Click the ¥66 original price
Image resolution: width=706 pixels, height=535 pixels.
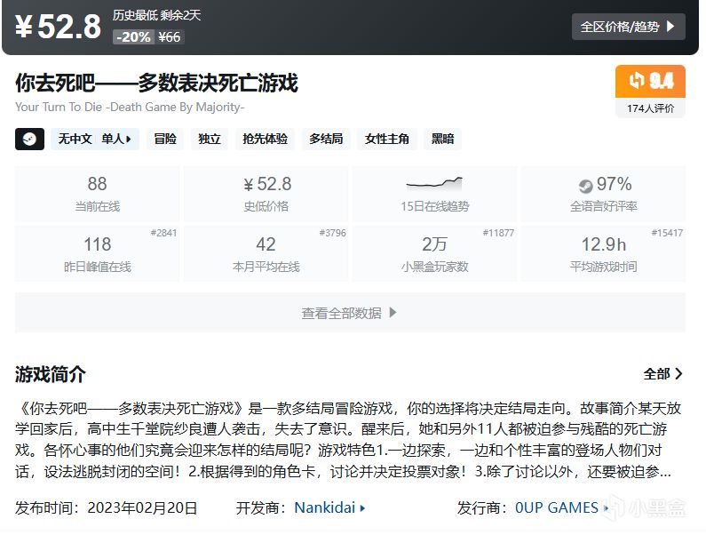tap(170, 37)
